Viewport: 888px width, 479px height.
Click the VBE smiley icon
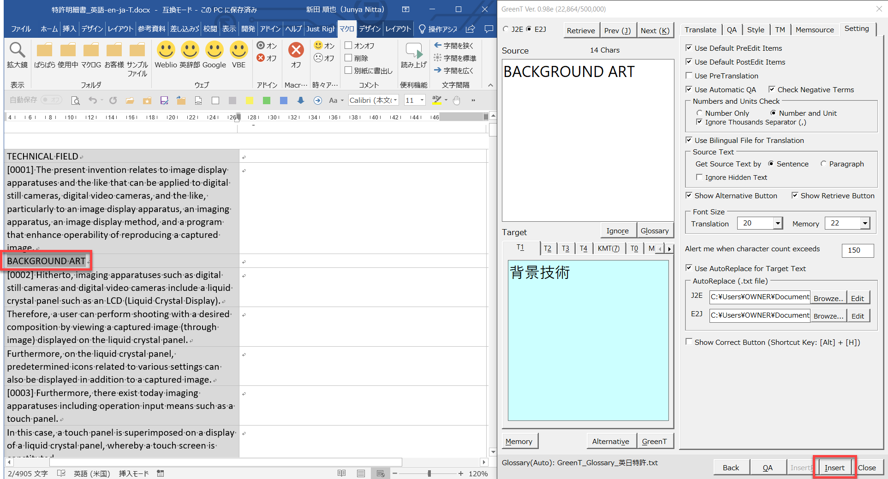click(238, 50)
